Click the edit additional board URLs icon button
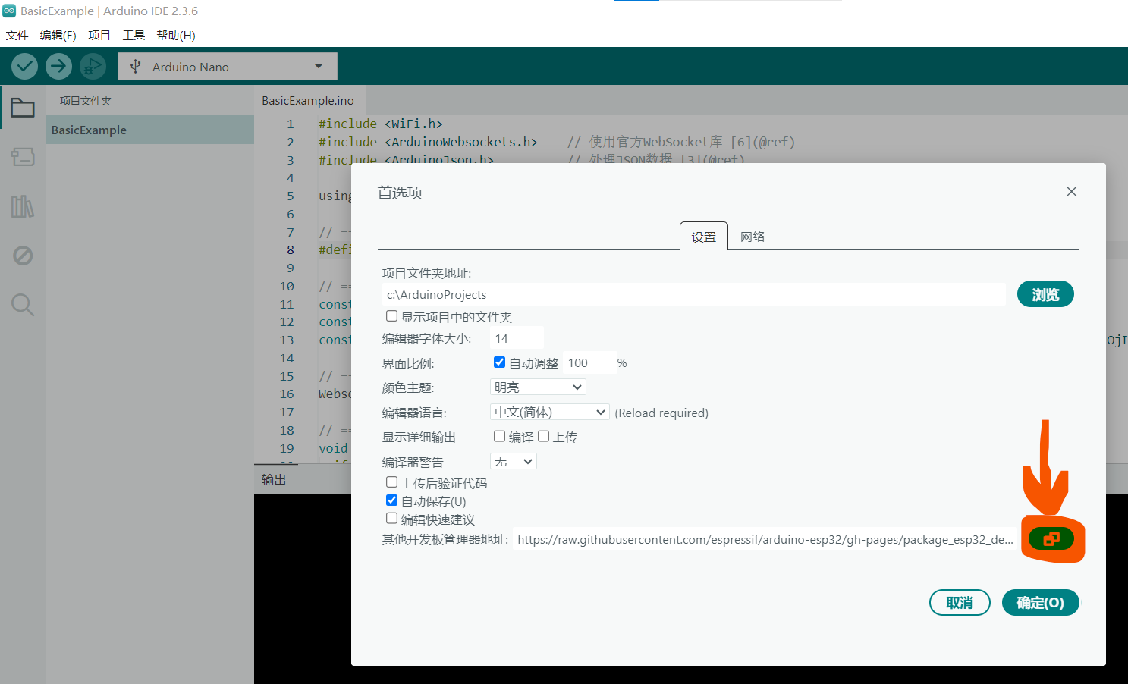This screenshot has width=1128, height=684. (x=1051, y=539)
